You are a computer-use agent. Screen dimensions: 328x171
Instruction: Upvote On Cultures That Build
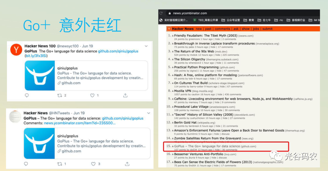tap(173, 83)
